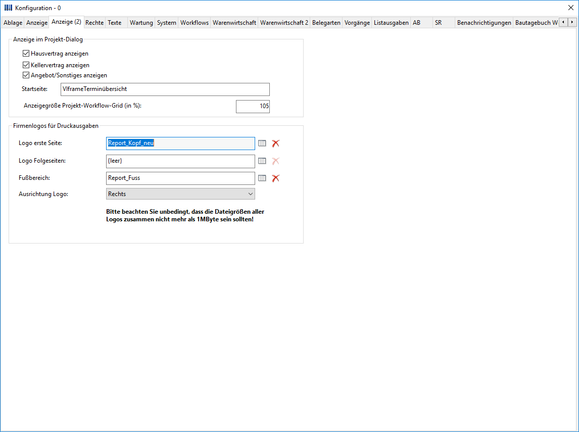Click the Konfiguration app icon in the title bar
The width and height of the screenshot is (579, 432).
8,8
